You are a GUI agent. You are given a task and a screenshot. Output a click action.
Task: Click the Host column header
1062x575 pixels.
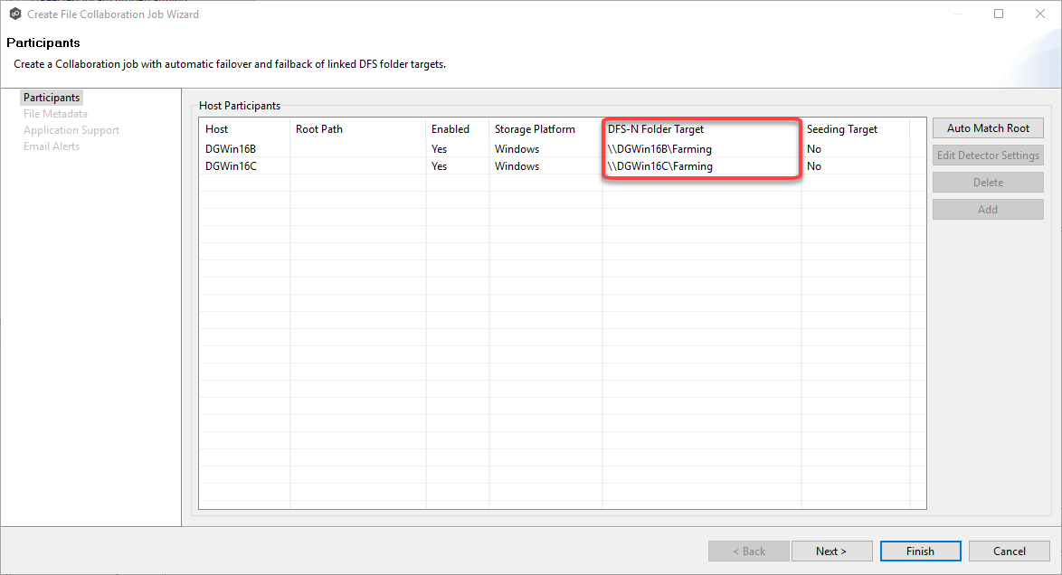(x=217, y=129)
